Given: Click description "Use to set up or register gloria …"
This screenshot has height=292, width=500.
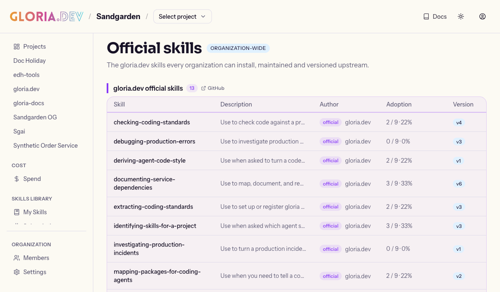Looking at the screenshot, I should tap(262, 207).
